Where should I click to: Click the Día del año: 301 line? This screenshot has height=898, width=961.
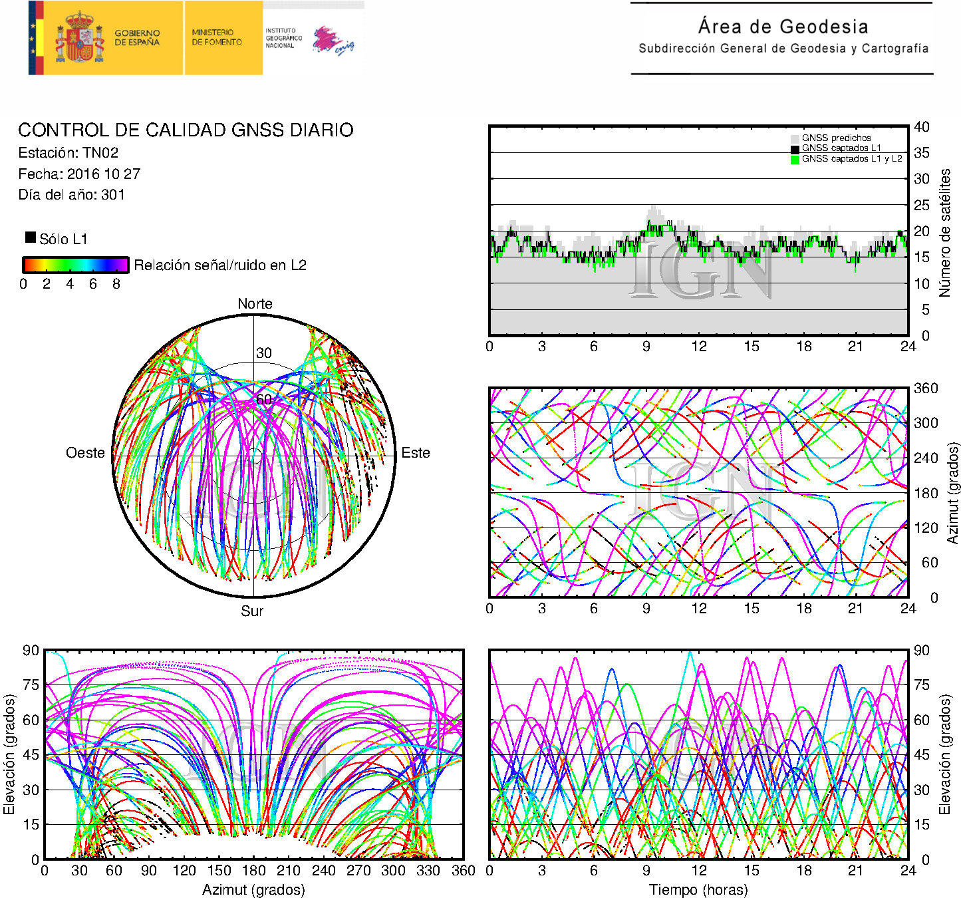tap(71, 195)
